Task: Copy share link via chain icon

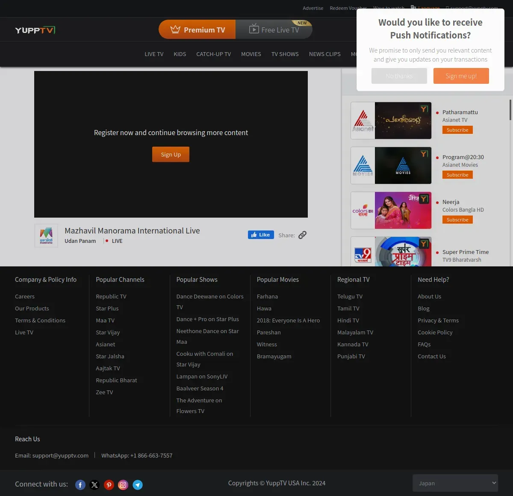Action: coord(303,235)
